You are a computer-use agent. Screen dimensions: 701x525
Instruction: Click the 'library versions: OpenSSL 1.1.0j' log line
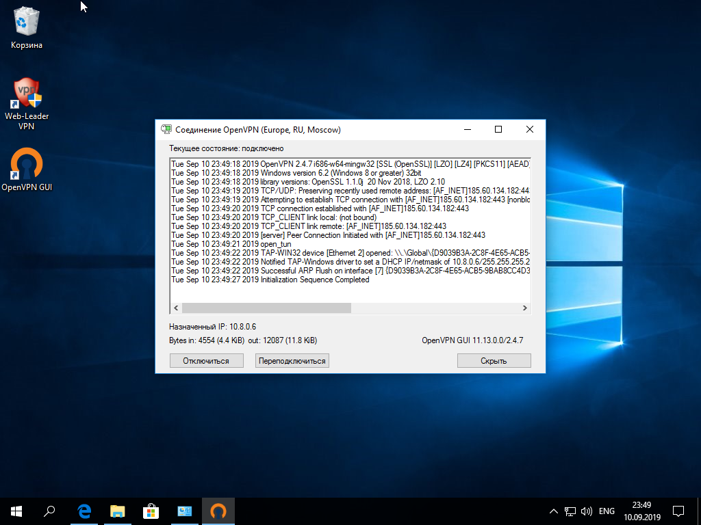308,182
